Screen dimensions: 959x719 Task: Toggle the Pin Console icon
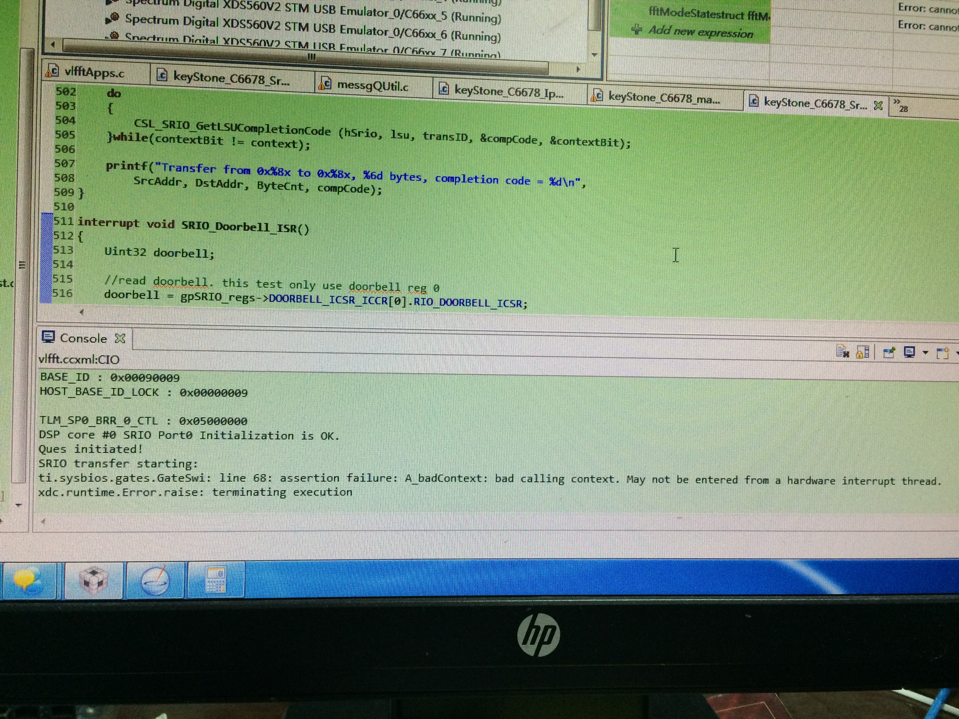tap(889, 353)
